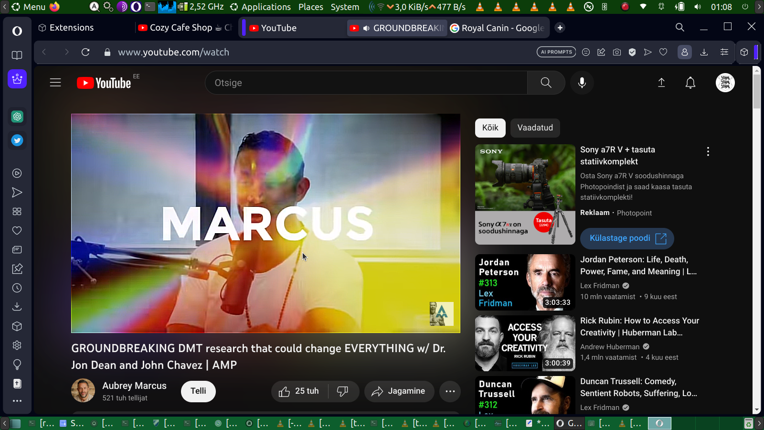Open the ad blocker shield icon
Viewport: 764px width, 430px height.
632,52
